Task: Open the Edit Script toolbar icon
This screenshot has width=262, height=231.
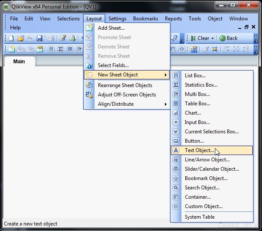Action: point(63,38)
